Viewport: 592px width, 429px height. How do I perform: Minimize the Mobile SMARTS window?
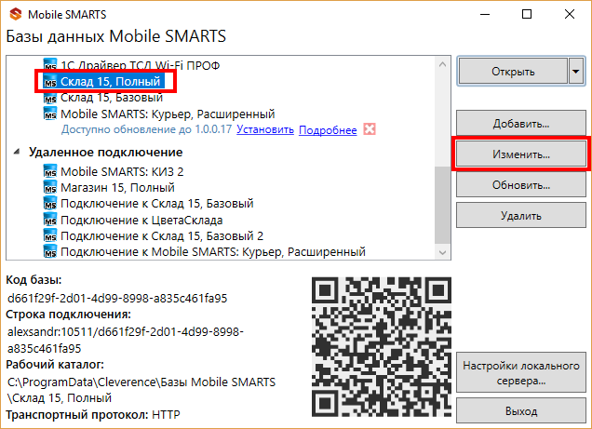[x=485, y=14]
